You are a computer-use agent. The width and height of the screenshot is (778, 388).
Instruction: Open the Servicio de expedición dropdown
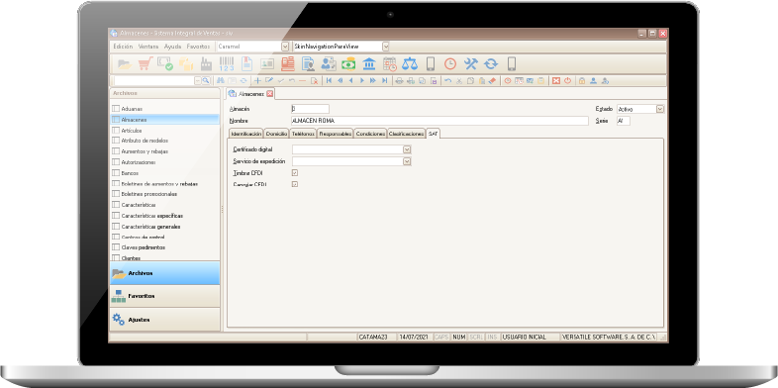pos(407,161)
